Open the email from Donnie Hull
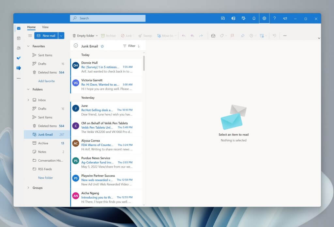Image resolution: width=334 pixels, height=227 pixels. [x=106, y=67]
